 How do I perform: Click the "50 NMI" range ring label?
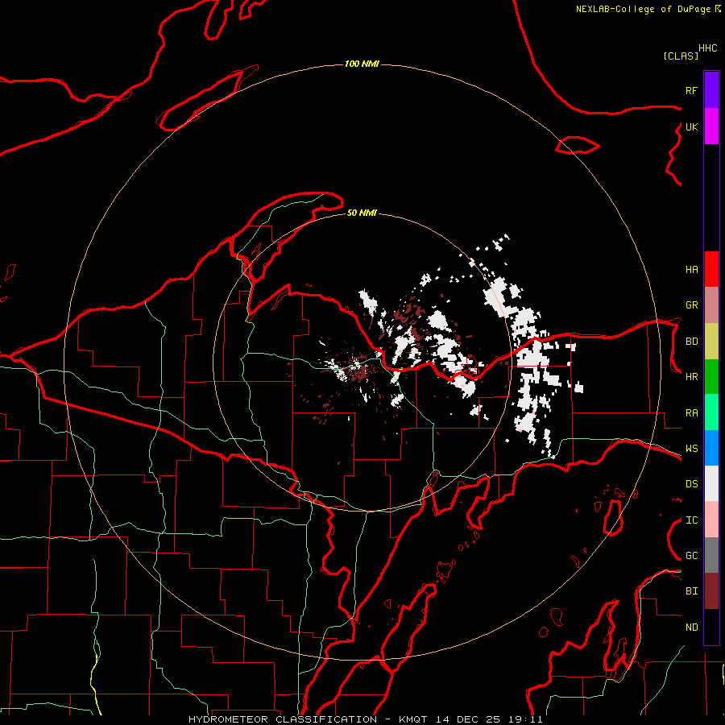(362, 213)
